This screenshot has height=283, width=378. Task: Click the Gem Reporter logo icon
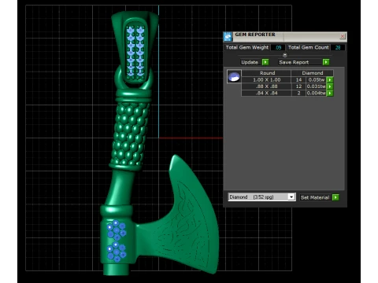point(228,37)
